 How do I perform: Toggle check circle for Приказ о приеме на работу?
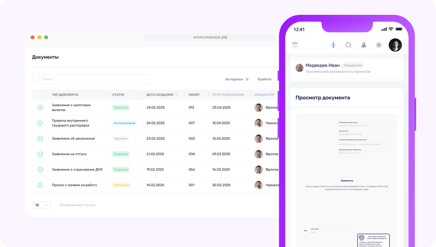[x=40, y=185]
